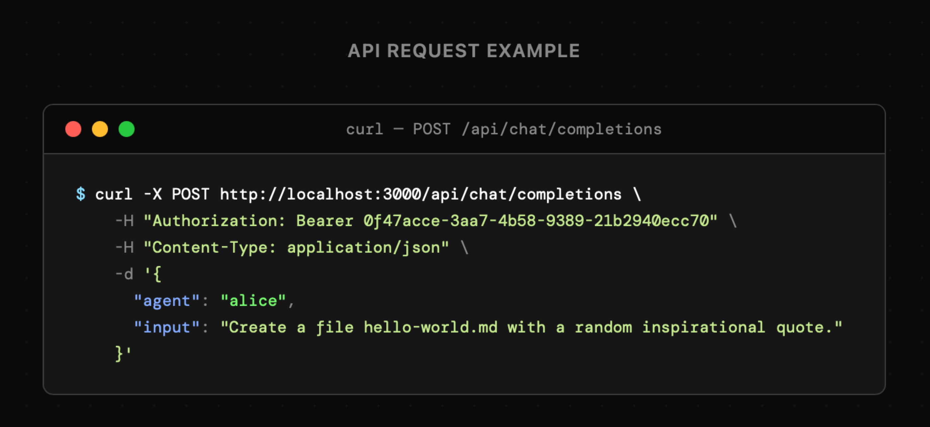This screenshot has height=427, width=930.
Task: Click the "agent" JSON key
Action: click(166, 301)
